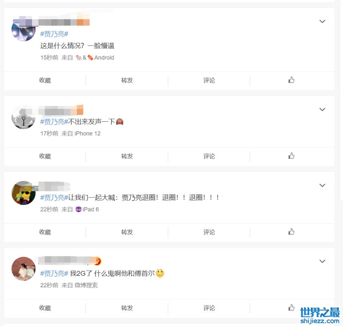Like the post shouting 贾乃亮退圈
343x326 pixels.
pyautogui.click(x=291, y=232)
